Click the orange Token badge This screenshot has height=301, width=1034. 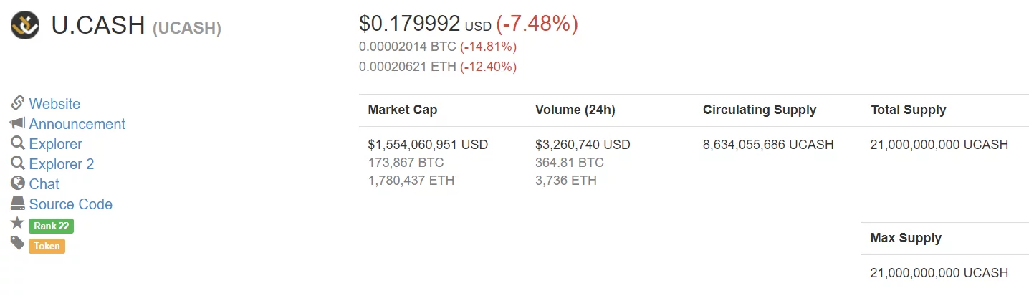tap(47, 246)
